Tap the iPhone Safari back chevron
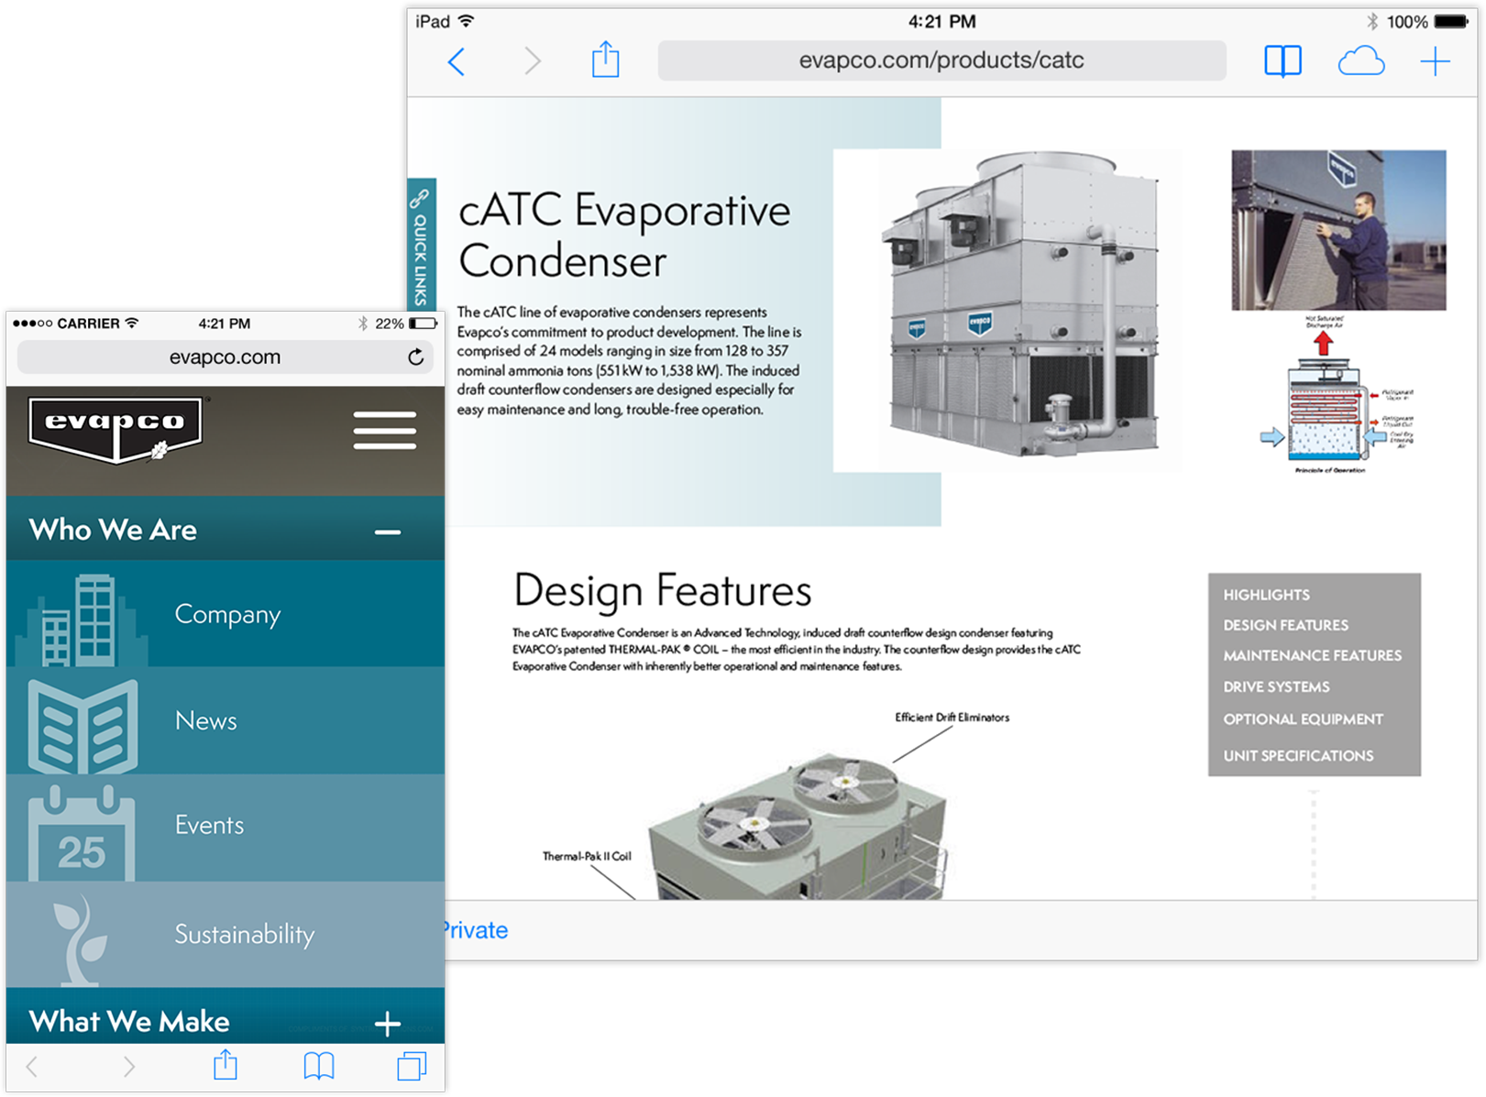The image size is (1486, 1097). click(x=32, y=1066)
